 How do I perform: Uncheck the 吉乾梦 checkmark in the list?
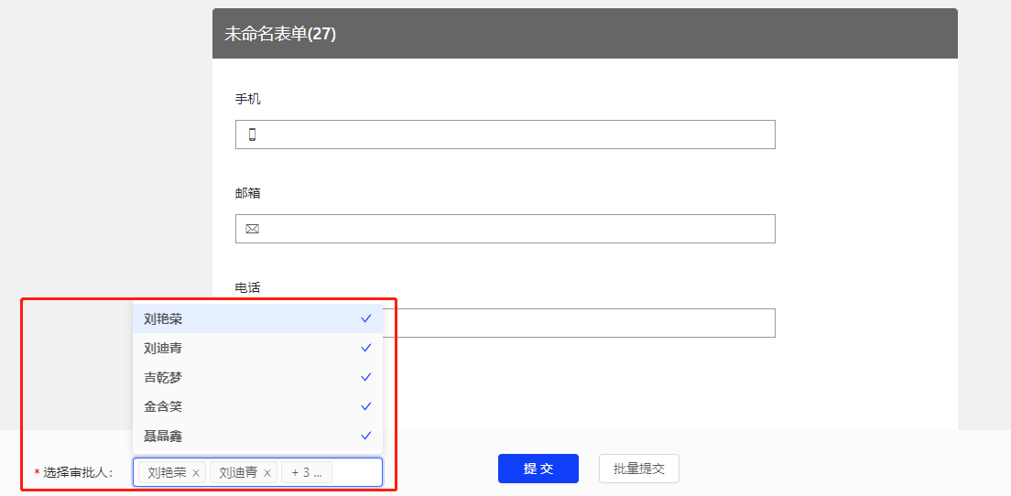click(366, 377)
